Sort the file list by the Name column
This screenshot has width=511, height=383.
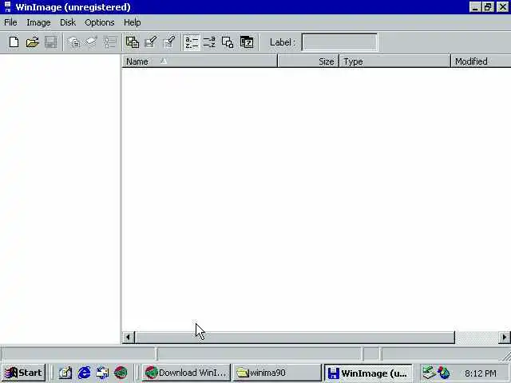coord(200,61)
